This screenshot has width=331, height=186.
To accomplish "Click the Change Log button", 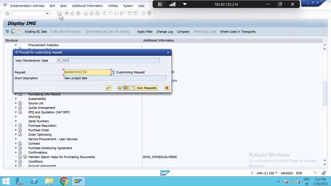I will tap(165, 32).
